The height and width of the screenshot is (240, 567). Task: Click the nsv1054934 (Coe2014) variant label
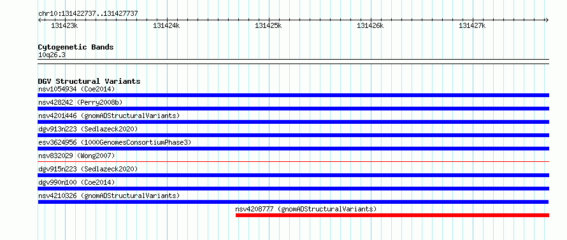coord(76,89)
